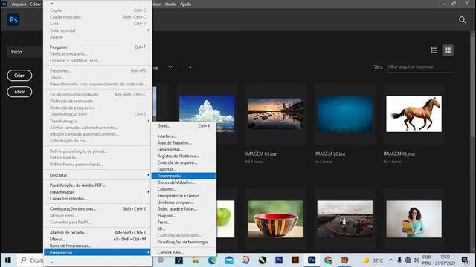Open the weather widget showing 32°C
The image size is (476, 267).
[373, 260]
